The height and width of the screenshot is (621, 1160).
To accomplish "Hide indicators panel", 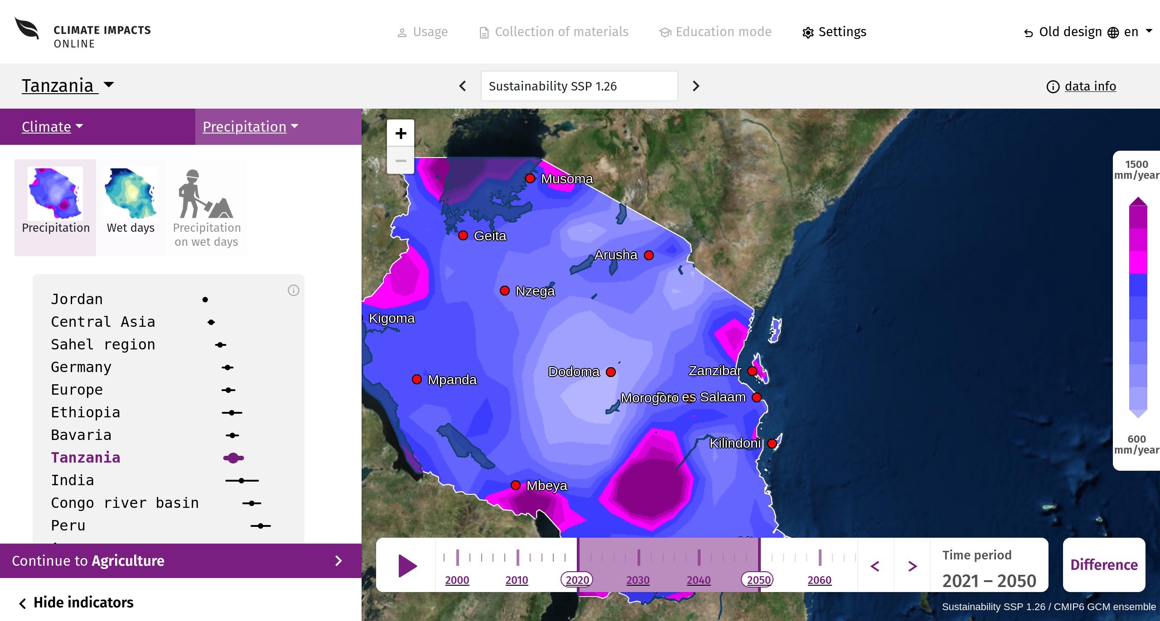I will [x=76, y=602].
